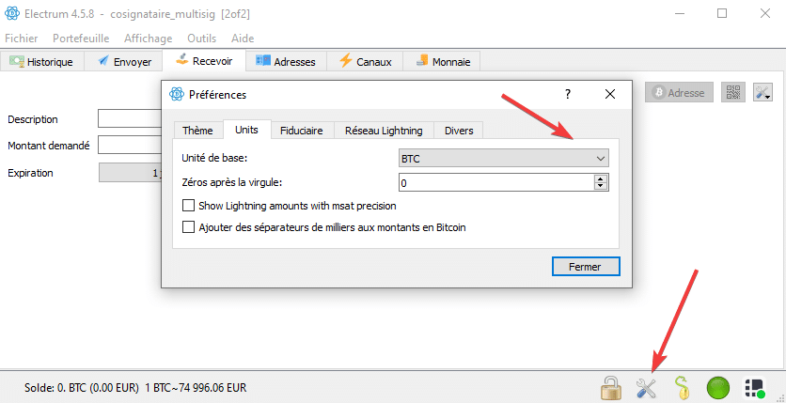786x403 pixels.
Task: Increase Zéros après la virgule value
Action: point(601,178)
